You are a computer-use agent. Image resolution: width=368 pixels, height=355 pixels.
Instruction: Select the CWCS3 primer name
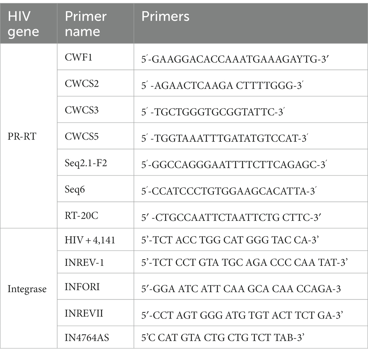82,110
